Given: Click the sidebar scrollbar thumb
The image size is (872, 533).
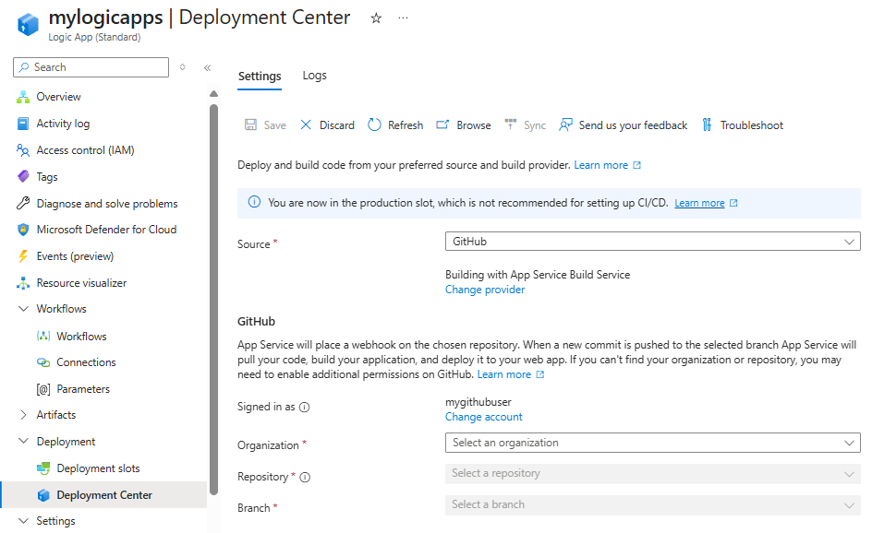Looking at the screenshot, I should point(214,300).
